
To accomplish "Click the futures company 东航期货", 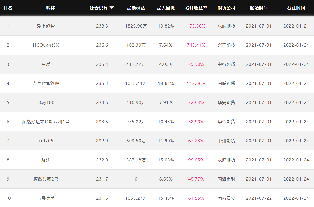I will click(x=226, y=26).
